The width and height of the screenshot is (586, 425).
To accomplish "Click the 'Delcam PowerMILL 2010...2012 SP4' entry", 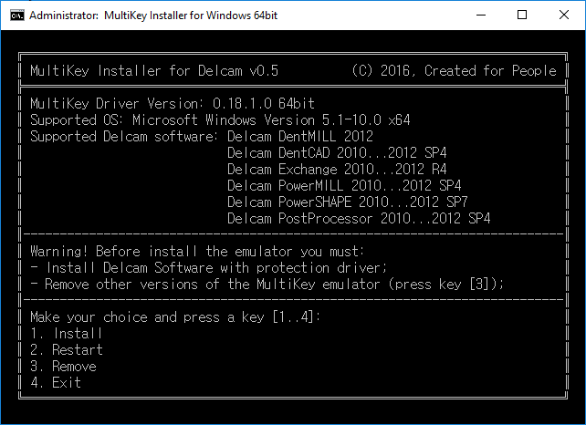I will pyautogui.click(x=344, y=186).
